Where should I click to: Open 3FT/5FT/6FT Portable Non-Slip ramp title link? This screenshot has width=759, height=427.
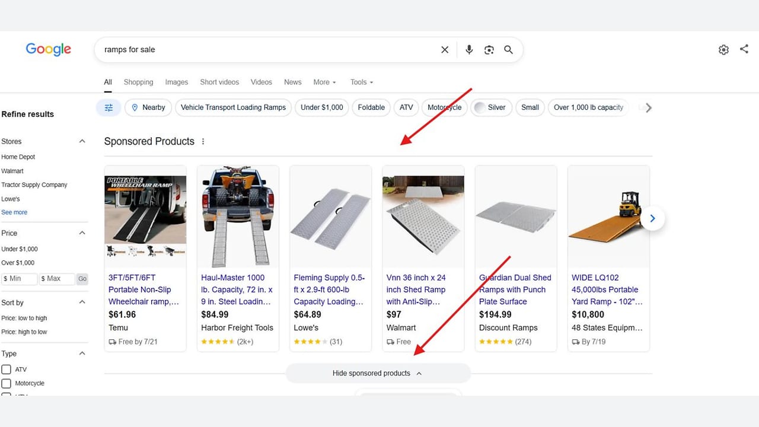(x=143, y=289)
